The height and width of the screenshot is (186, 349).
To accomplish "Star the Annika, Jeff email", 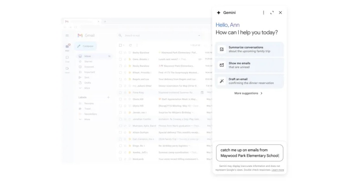I will 125,152.
